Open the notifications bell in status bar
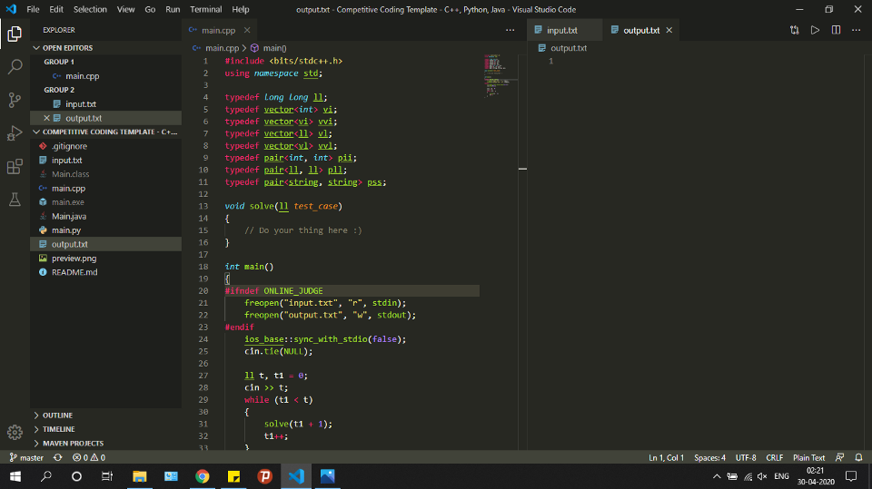 (x=858, y=457)
